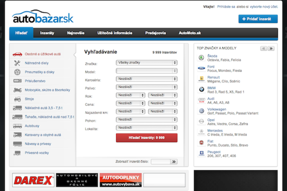Viewport: 287px width, 191px height.
Task: Submit ad number with the arrow button
Action: tap(174, 162)
